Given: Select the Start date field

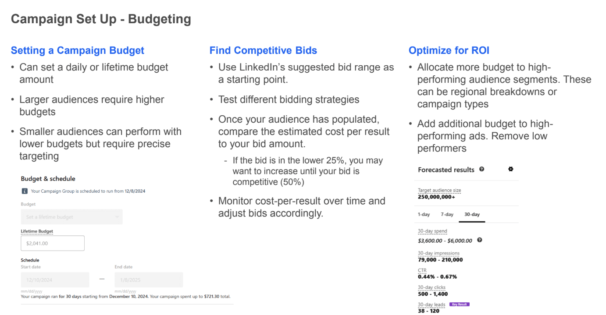Looking at the screenshot, I should pyautogui.click(x=55, y=280).
